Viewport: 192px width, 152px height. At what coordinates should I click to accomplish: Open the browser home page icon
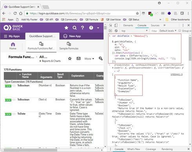tap(21, 13)
